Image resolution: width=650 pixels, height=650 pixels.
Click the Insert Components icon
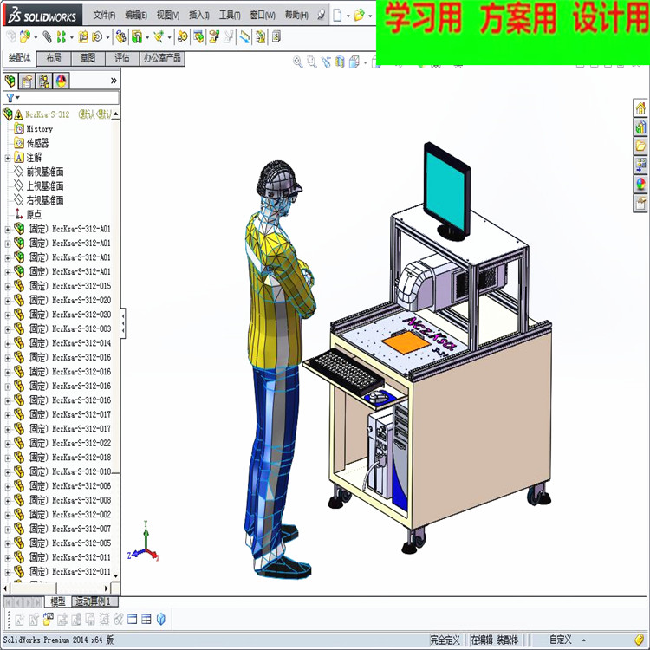[24, 37]
